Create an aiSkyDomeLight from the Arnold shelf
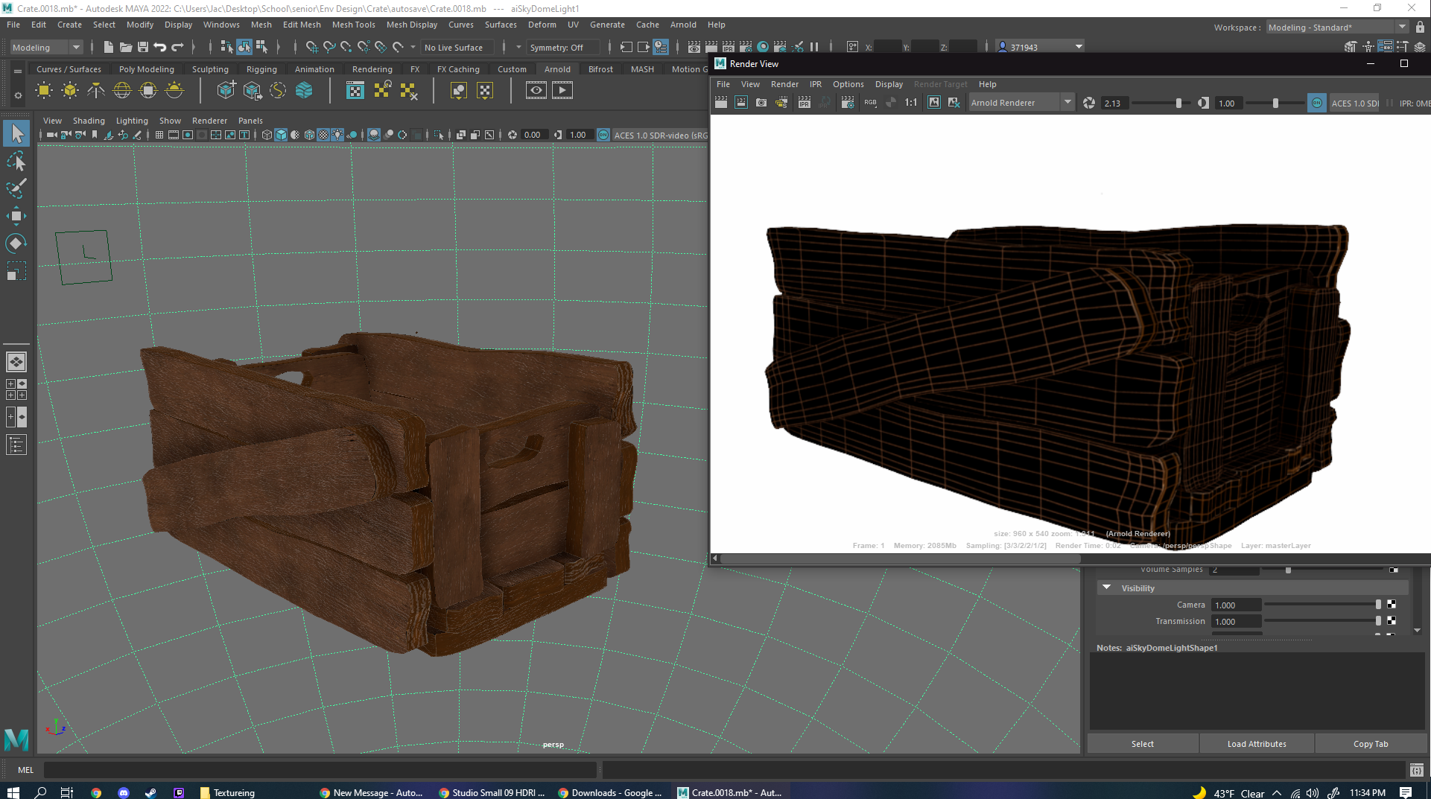This screenshot has width=1431, height=799. point(121,90)
